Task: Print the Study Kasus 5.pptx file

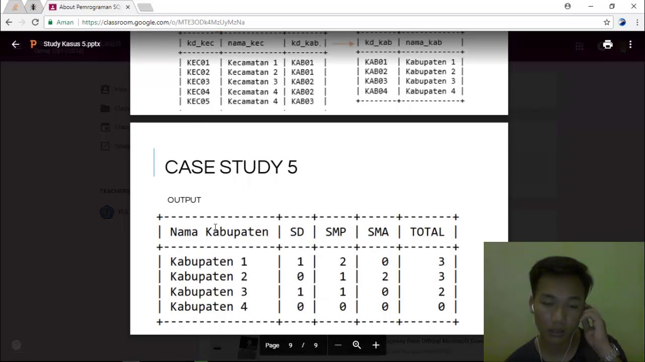Action: 608,44
